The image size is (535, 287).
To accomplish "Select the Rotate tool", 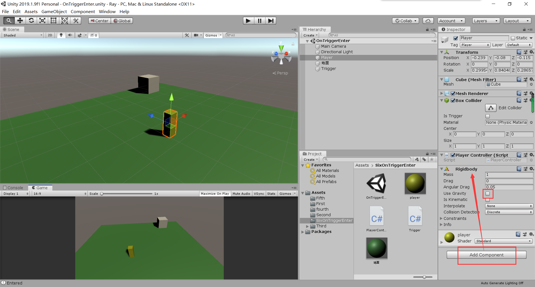I will 31,20.
